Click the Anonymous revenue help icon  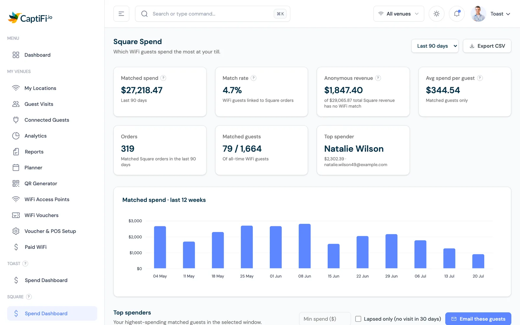click(378, 78)
